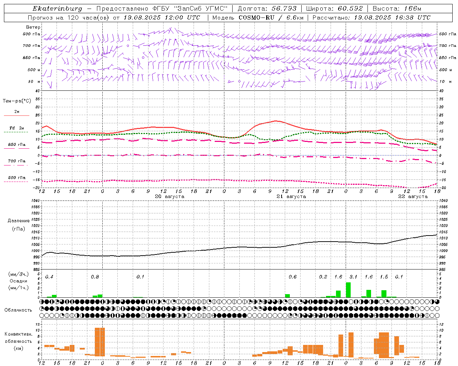Click the Ekaterinburg title in header
Screen dimensions: 458x366
tap(57, 9)
